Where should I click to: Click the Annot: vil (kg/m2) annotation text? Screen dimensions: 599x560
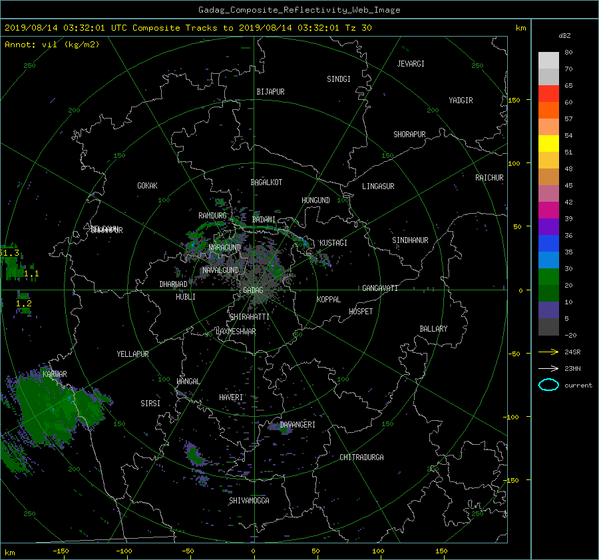pos(52,45)
